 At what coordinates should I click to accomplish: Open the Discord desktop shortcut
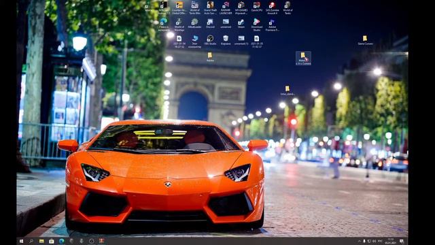(x=210, y=23)
